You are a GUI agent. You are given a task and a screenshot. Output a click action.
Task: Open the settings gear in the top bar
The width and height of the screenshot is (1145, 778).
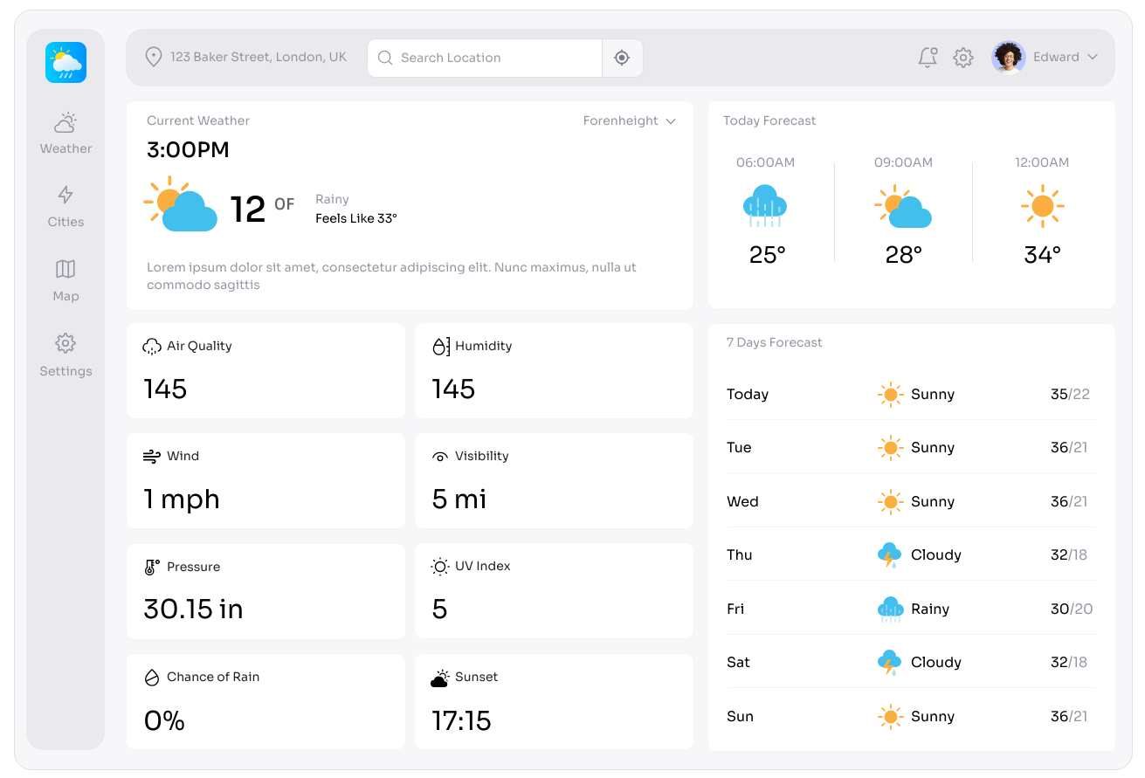point(962,57)
